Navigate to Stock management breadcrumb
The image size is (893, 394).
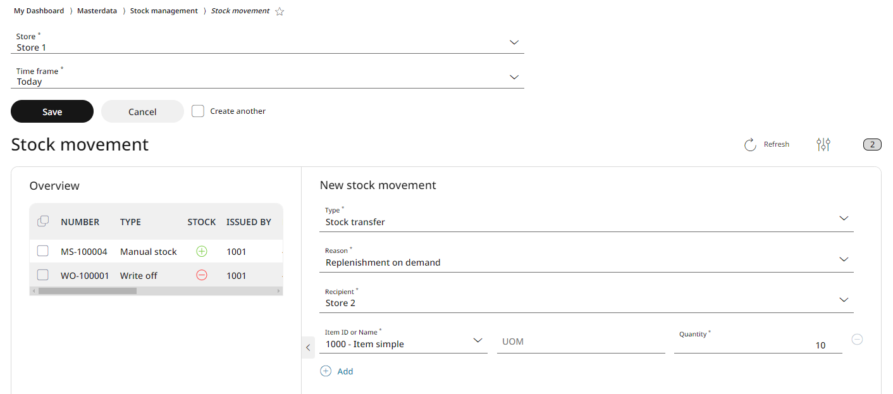pos(164,11)
